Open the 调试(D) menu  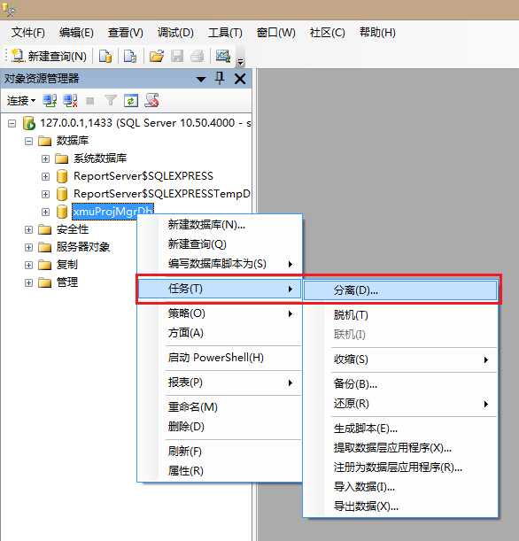click(175, 33)
